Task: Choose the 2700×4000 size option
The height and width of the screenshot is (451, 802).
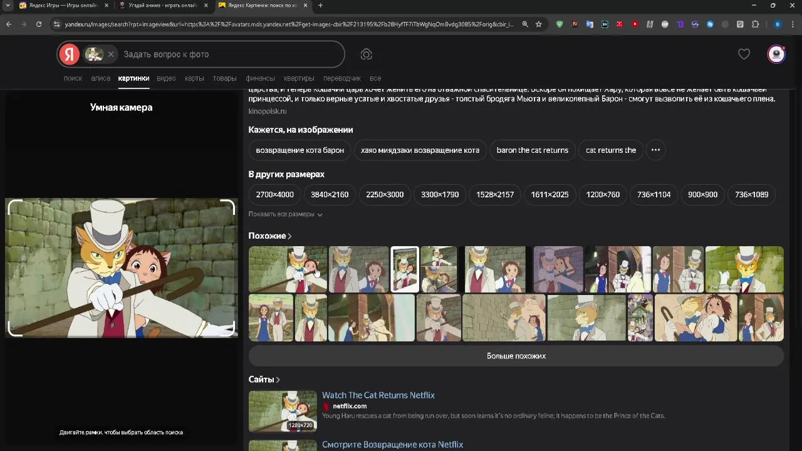Action: tap(274, 195)
